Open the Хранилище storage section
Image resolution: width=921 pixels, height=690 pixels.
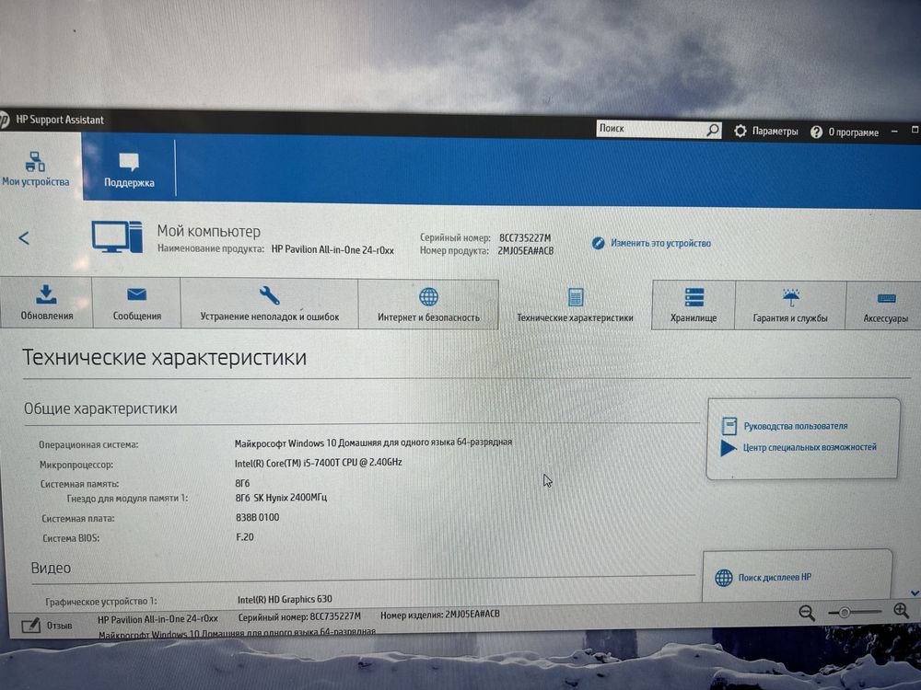pyautogui.click(x=694, y=305)
